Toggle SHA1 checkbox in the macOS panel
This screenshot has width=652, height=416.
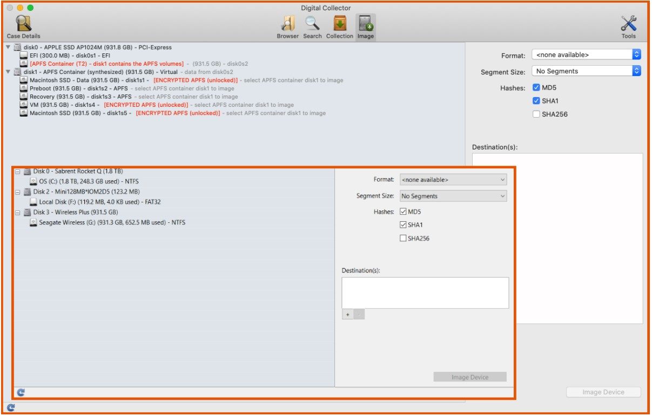(x=536, y=101)
